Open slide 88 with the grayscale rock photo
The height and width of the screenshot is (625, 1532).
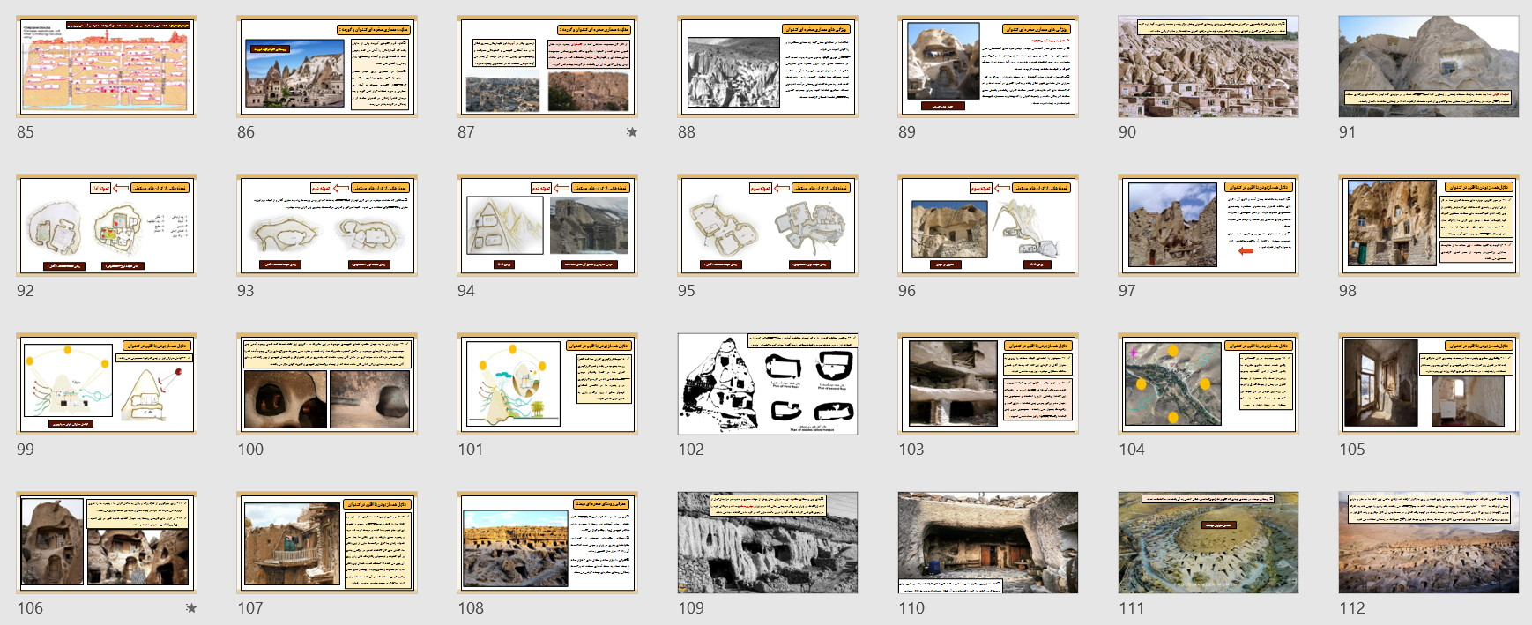click(x=767, y=67)
